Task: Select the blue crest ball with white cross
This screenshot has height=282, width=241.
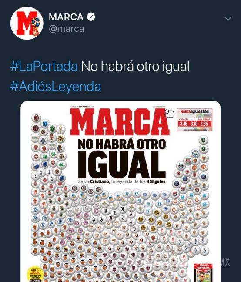Action: 44,124
